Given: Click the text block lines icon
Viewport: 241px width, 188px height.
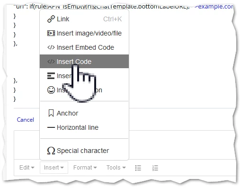Looking at the screenshot, I should point(51,76).
